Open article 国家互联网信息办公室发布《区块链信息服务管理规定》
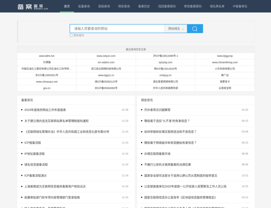 coord(180,198)
